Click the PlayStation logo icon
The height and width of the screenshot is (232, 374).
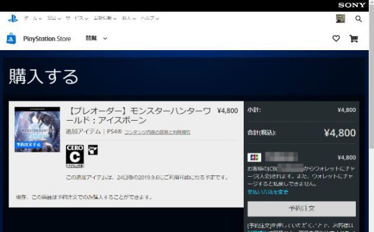[x=13, y=18]
